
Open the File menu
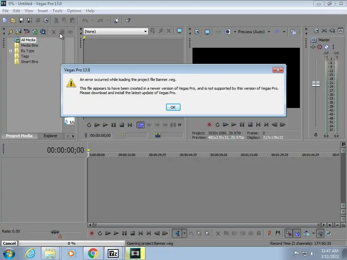(5, 11)
